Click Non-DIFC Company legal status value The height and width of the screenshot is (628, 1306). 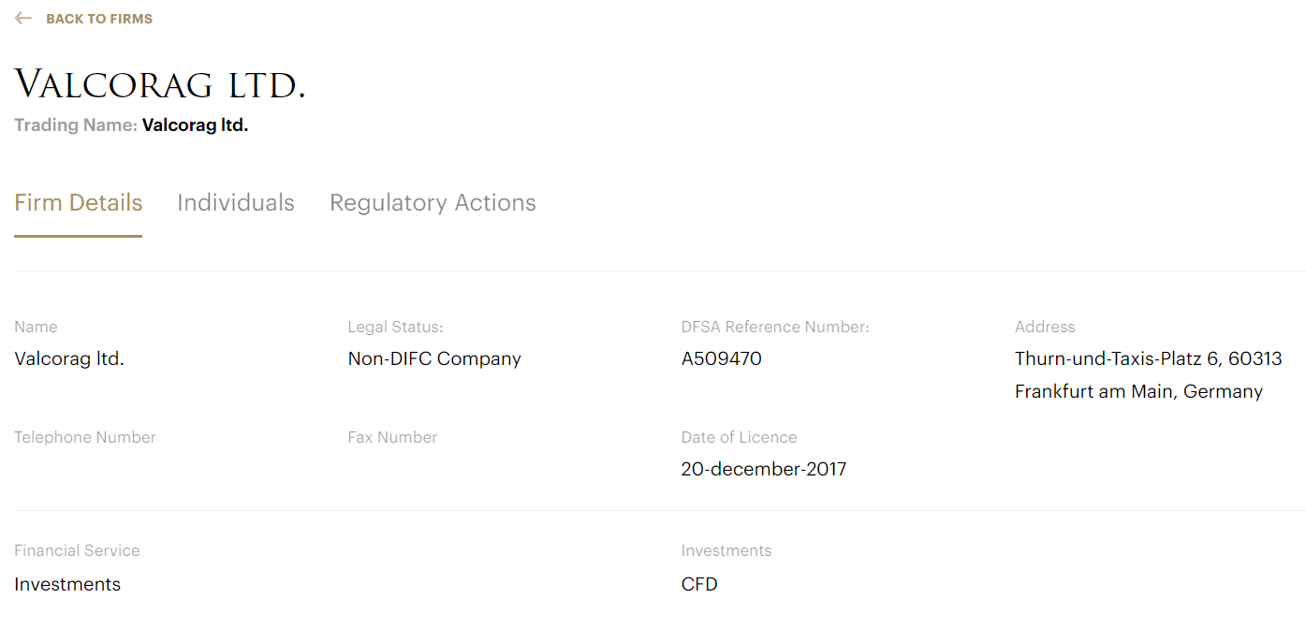434,358
